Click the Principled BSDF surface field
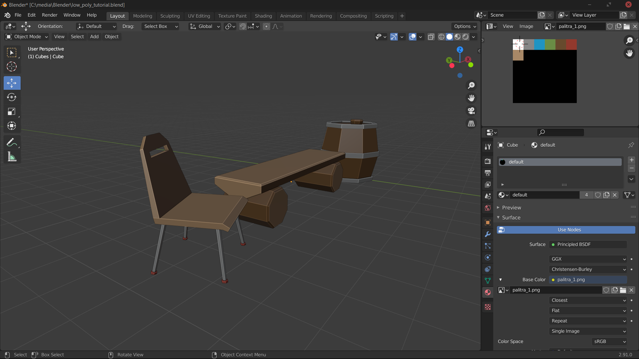Screen dimensions: 639x359 (588, 244)
